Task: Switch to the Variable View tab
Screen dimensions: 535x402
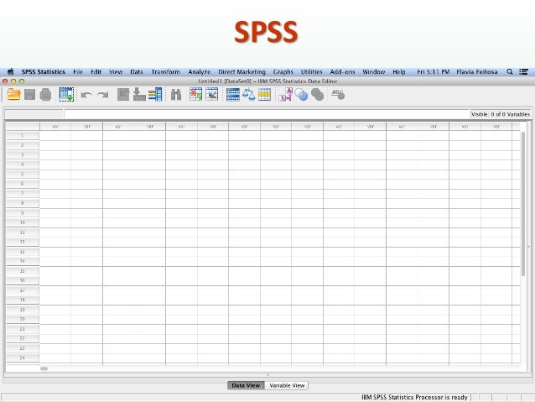Action: coord(287,385)
